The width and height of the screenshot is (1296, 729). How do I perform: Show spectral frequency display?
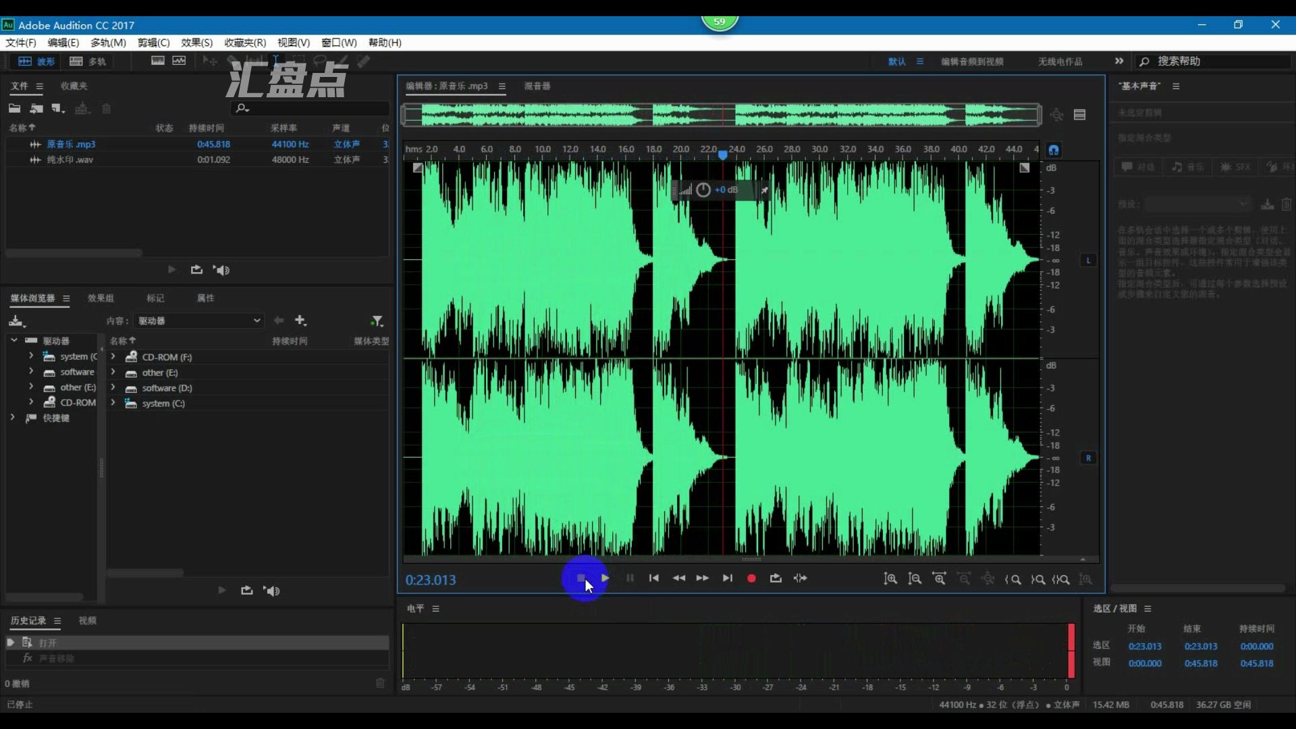pos(158,61)
